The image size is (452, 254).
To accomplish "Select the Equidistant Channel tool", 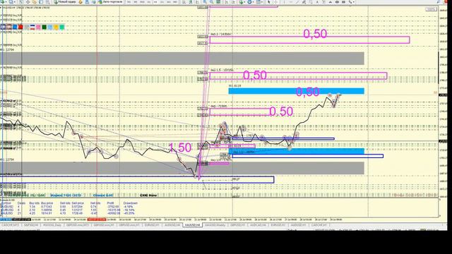I will pyautogui.click(x=304, y=1).
